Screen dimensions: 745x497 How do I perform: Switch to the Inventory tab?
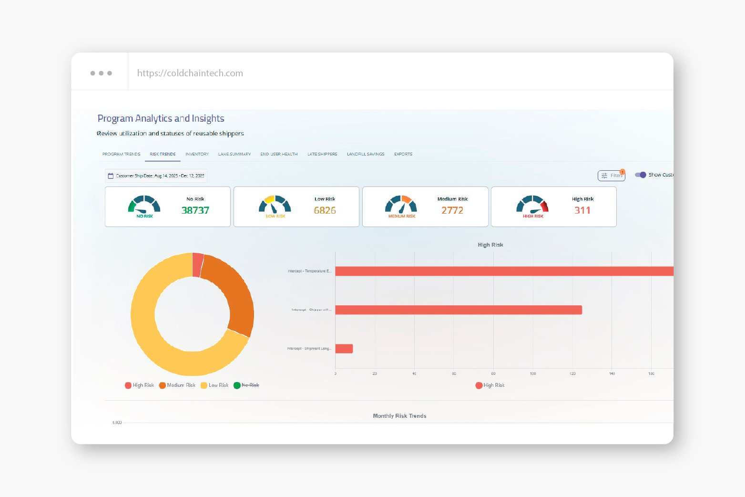[197, 154]
